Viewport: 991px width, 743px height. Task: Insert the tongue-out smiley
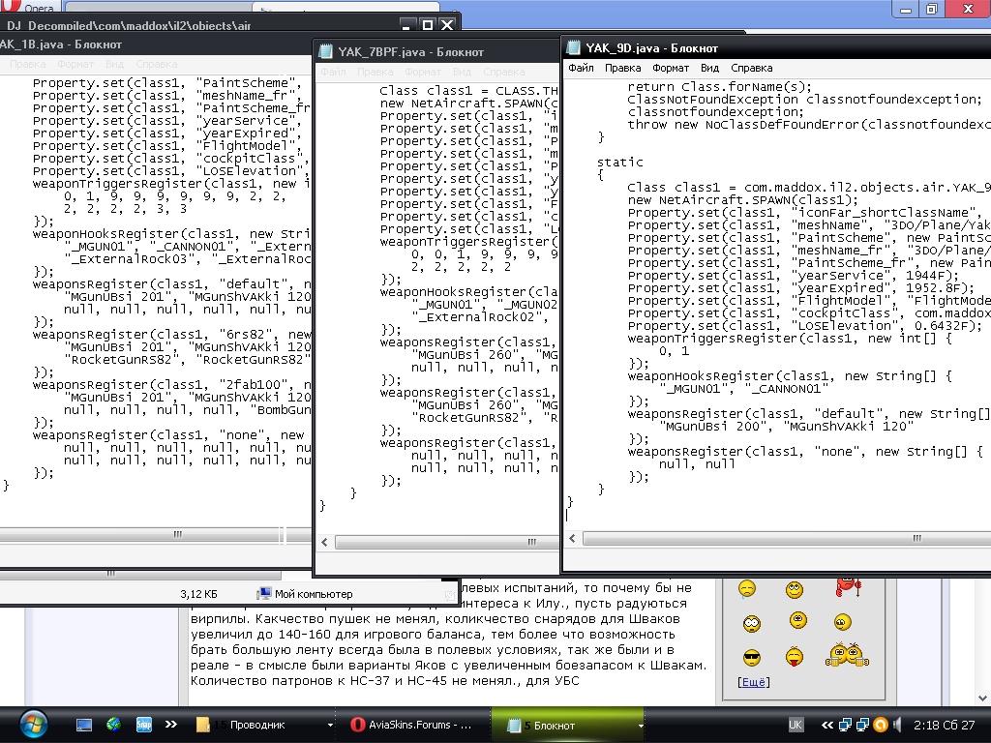coord(795,658)
